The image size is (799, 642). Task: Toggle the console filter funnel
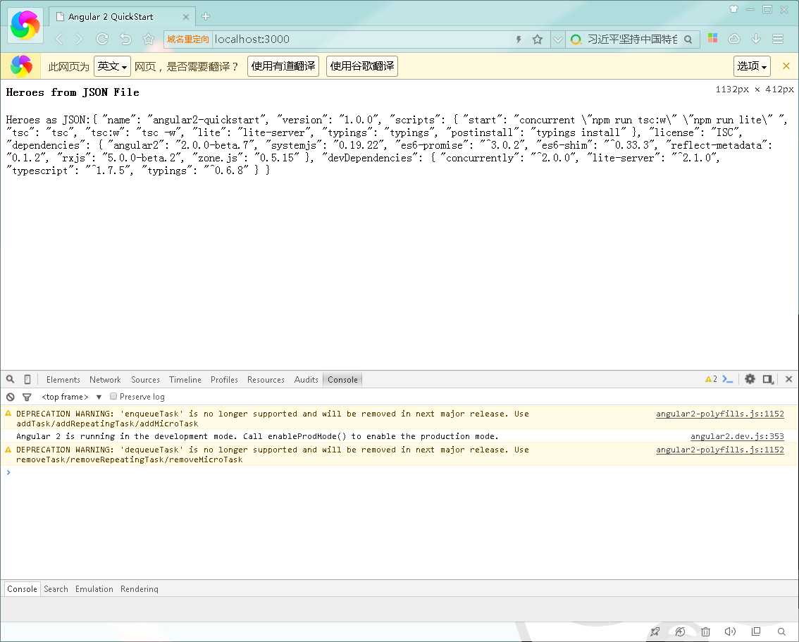click(27, 397)
